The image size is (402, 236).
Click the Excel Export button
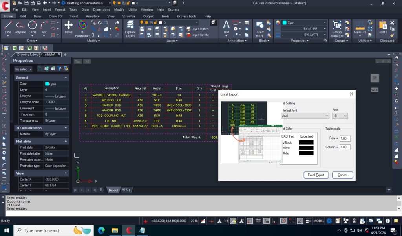[x=316, y=175]
